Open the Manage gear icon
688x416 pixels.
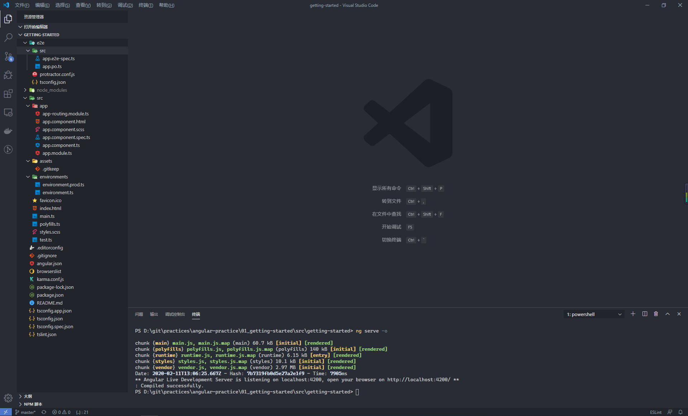[8, 398]
